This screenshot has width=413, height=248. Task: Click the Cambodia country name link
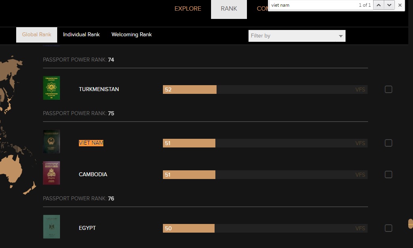tap(93, 174)
